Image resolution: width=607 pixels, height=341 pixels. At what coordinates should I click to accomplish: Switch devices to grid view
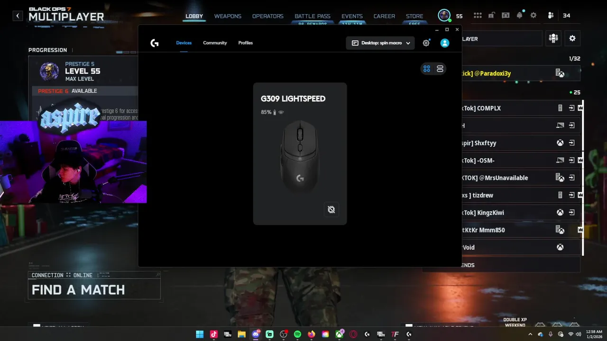coord(427,69)
